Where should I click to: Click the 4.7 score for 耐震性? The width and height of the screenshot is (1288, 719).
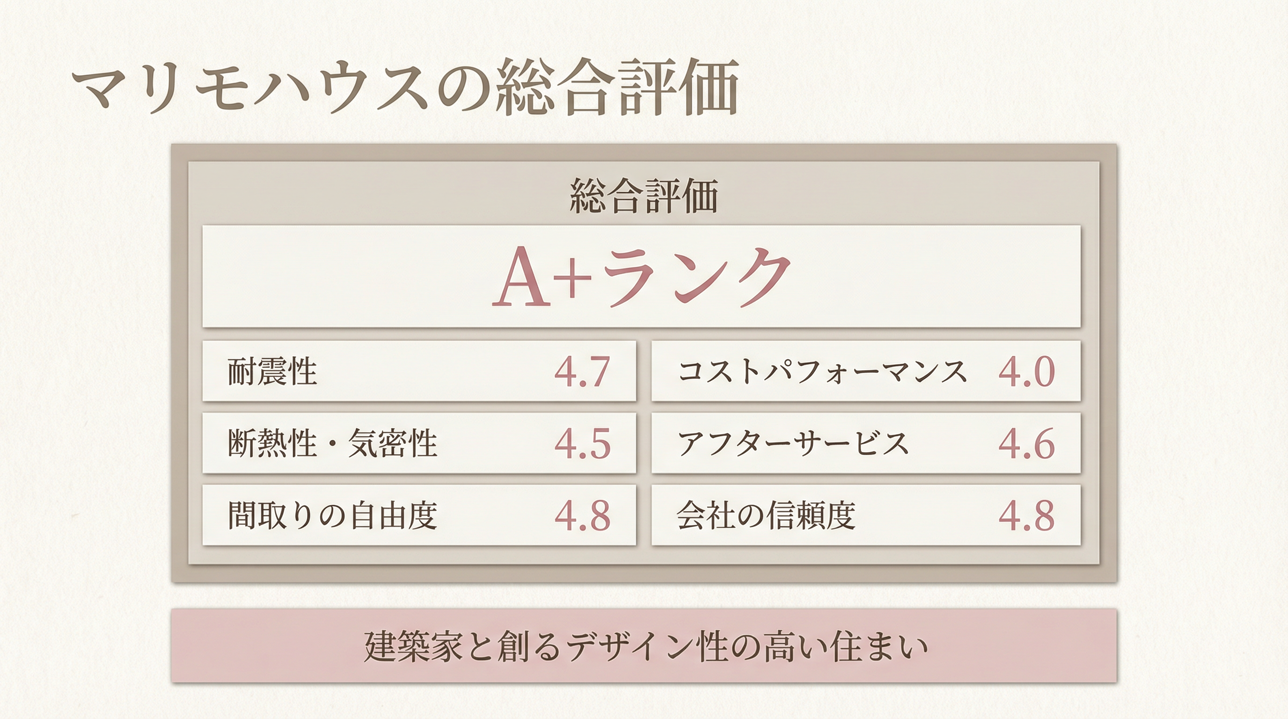(x=582, y=372)
